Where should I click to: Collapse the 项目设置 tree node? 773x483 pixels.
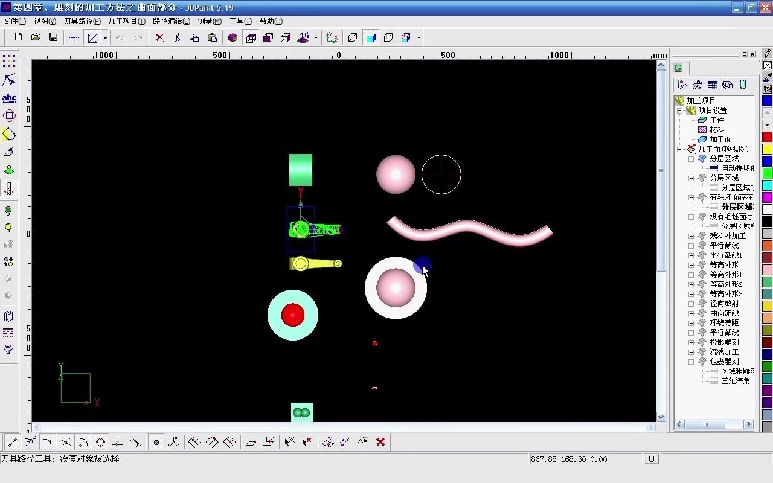[x=679, y=110]
